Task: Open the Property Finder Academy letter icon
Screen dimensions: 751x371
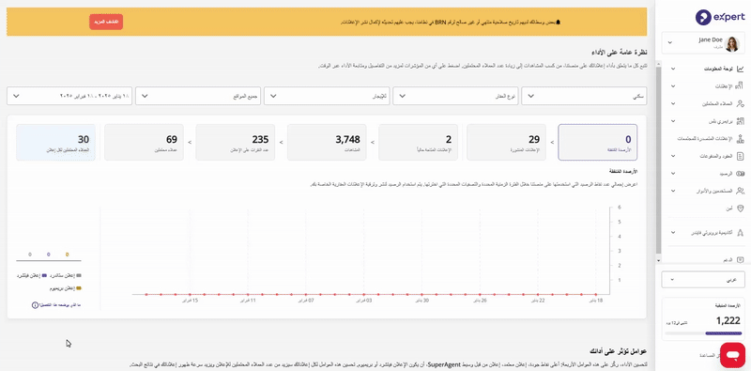Action: (741, 232)
